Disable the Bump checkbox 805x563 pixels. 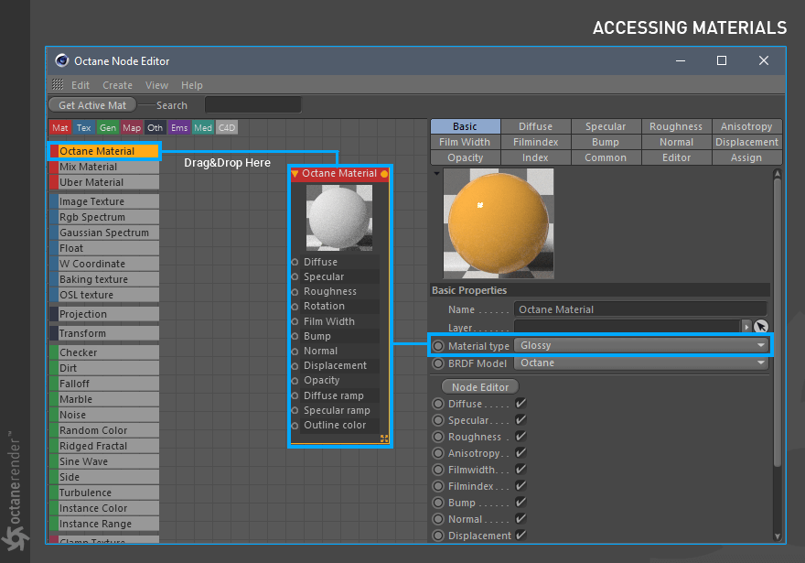pyautogui.click(x=521, y=502)
